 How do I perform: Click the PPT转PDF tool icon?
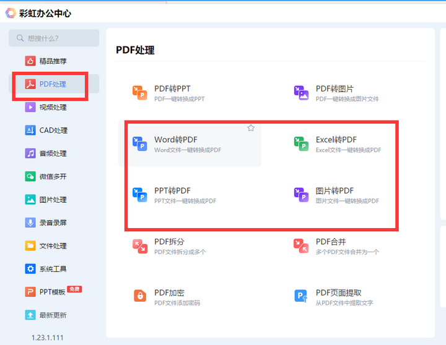139,195
